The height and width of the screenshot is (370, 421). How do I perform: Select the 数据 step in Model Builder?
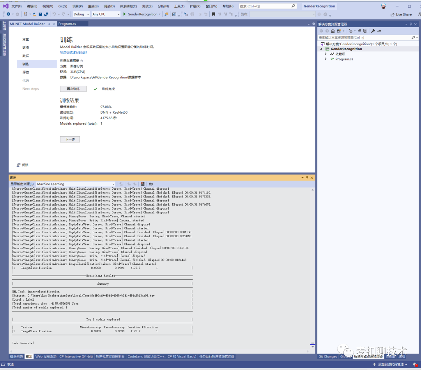tap(26, 56)
